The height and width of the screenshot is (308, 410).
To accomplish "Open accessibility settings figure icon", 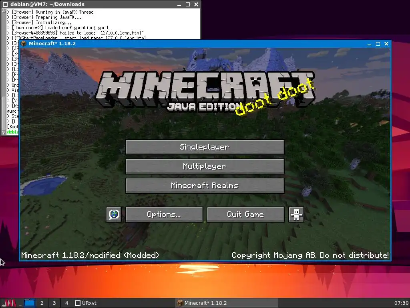I will click(296, 215).
